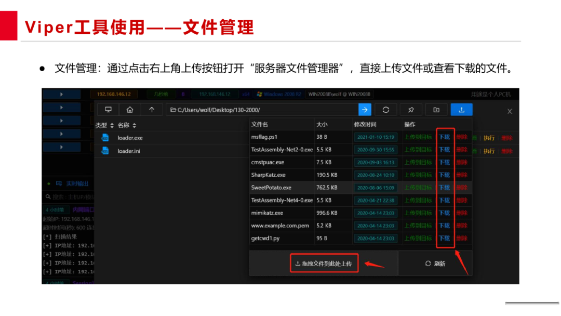Click 下载 in the www.example.com.pem row
561x316 pixels.
(x=444, y=226)
